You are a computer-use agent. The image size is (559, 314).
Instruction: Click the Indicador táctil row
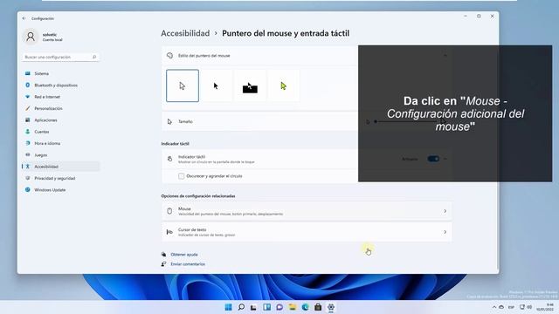point(307,159)
